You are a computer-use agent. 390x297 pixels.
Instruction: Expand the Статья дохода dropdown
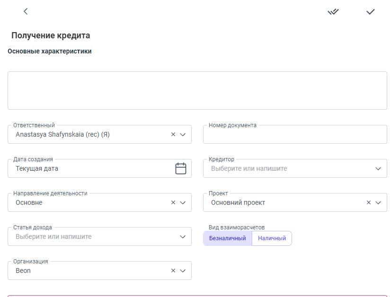point(183,237)
